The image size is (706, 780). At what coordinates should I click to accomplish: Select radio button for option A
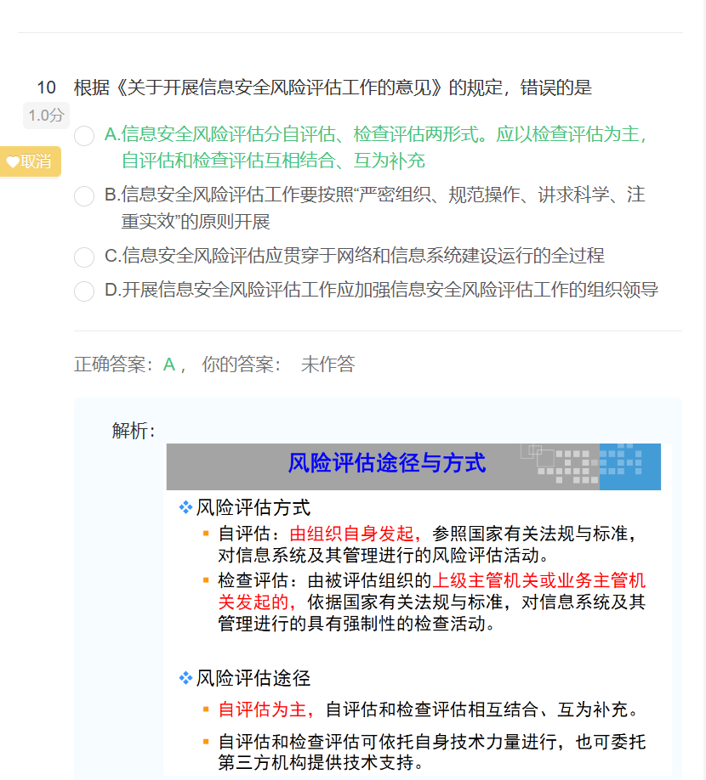84,136
